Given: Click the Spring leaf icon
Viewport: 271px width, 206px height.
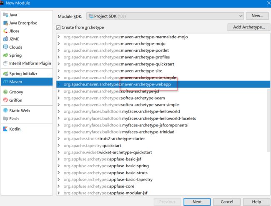Looking at the screenshot, I should pyautogui.click(x=5, y=55).
